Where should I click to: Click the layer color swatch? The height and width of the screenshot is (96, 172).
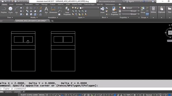[x=81, y=8]
